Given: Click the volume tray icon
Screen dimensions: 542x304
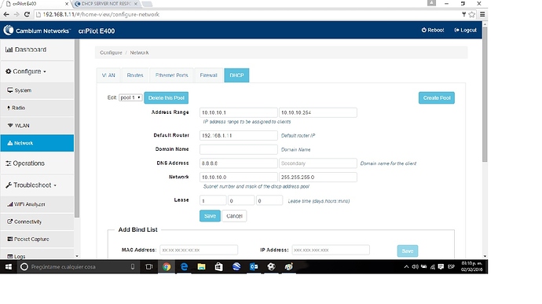Looking at the screenshot, I should (415, 266).
